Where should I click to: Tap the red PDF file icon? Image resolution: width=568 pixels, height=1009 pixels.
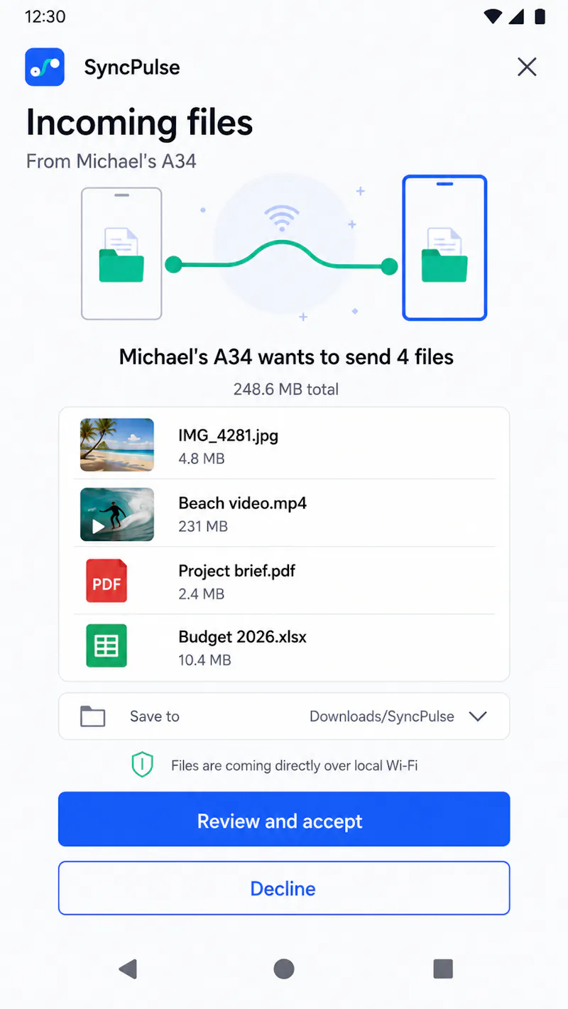(x=106, y=581)
